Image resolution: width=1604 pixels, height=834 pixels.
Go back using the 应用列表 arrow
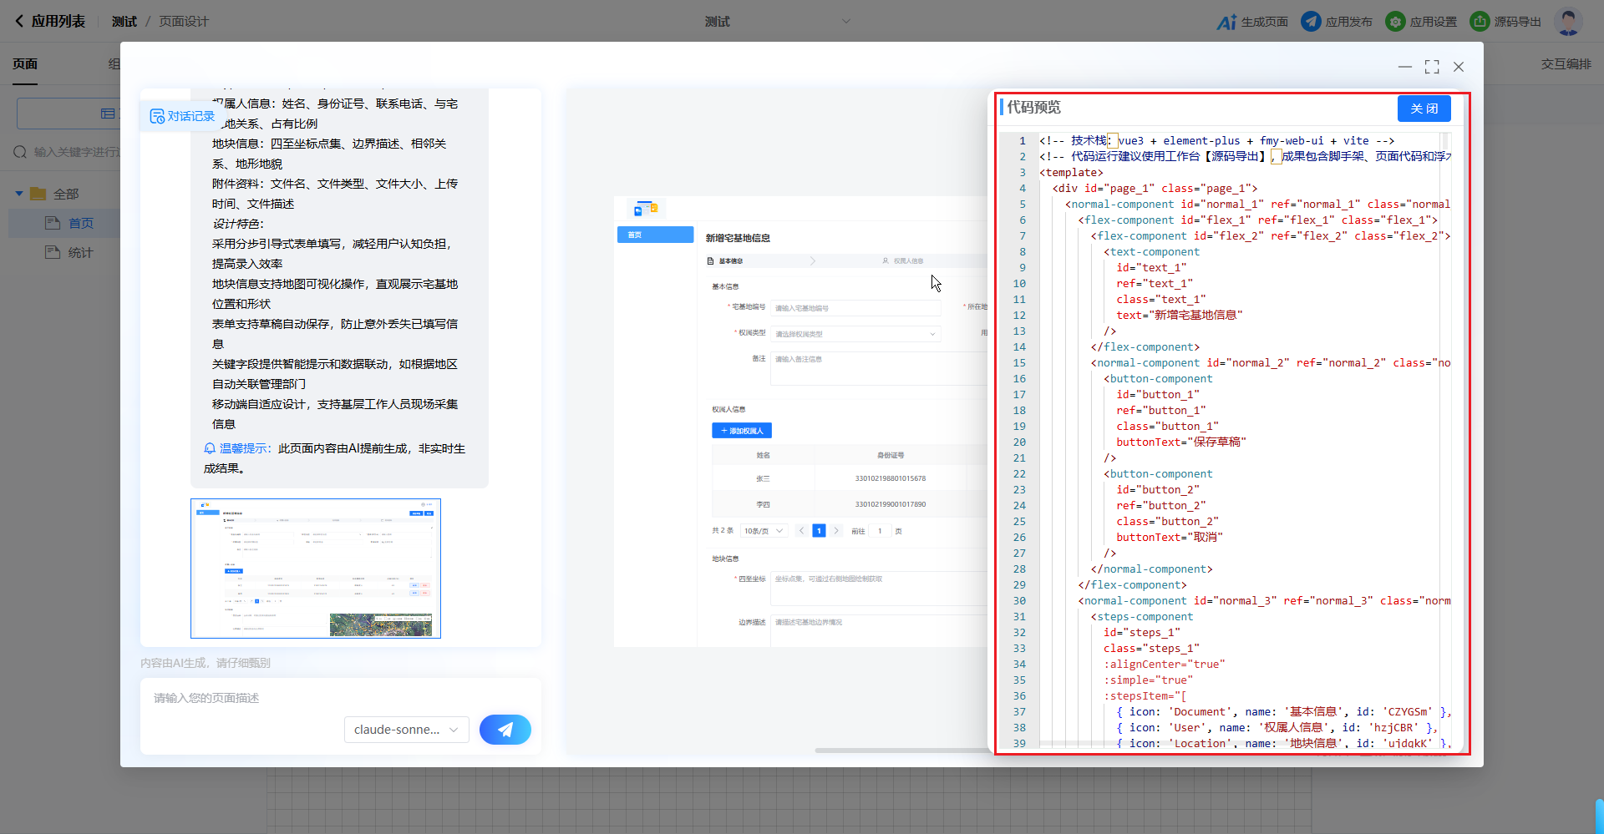(x=19, y=22)
